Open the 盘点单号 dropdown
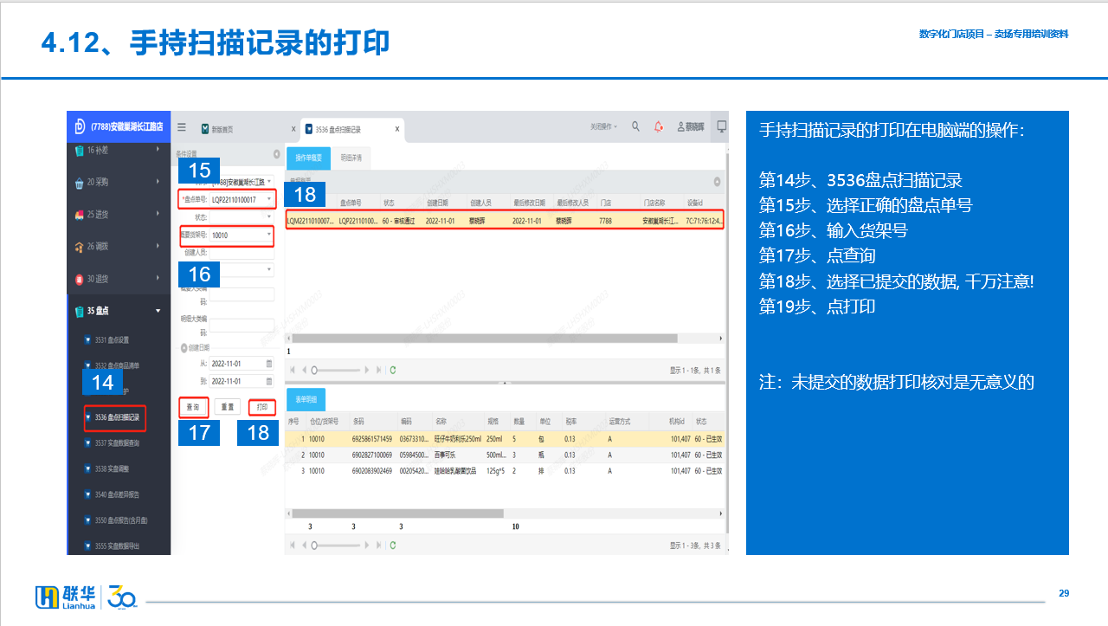This screenshot has width=1108, height=626. click(x=268, y=200)
